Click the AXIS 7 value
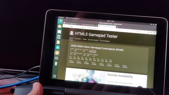 coord(125,67)
